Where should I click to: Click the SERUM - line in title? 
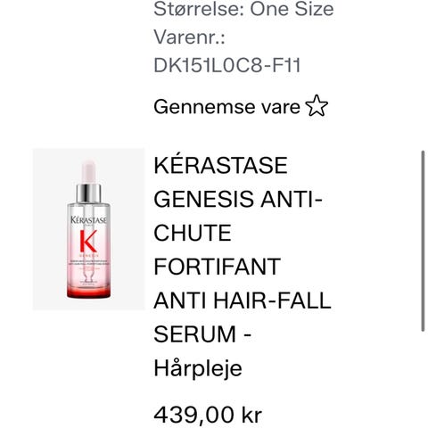click(202, 334)
